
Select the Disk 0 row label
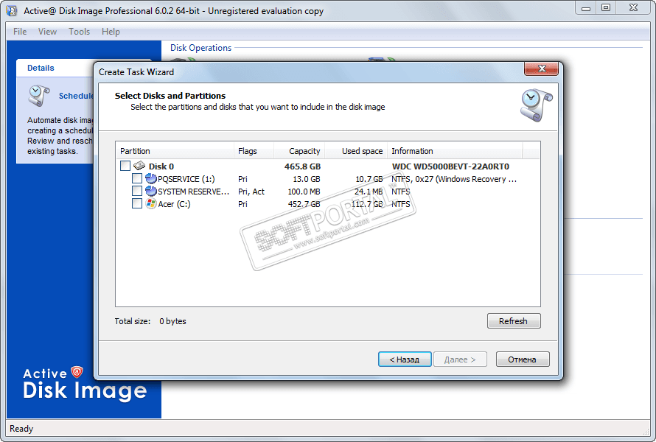coord(161,166)
